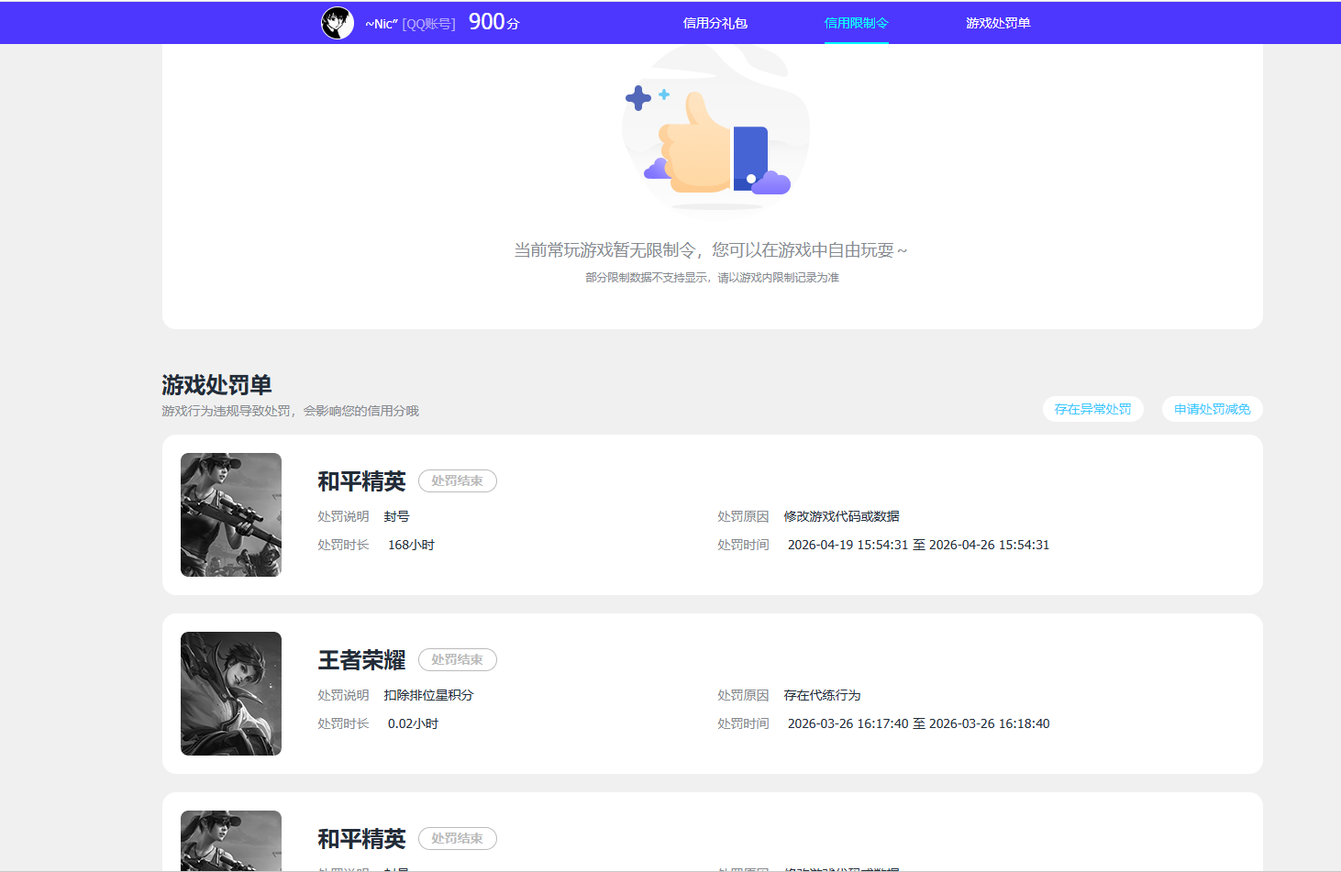Click the subtitle 游戏行为违规导致处罚，会影响您的信用分哦
The width and height of the screenshot is (1341, 872).
291,411
